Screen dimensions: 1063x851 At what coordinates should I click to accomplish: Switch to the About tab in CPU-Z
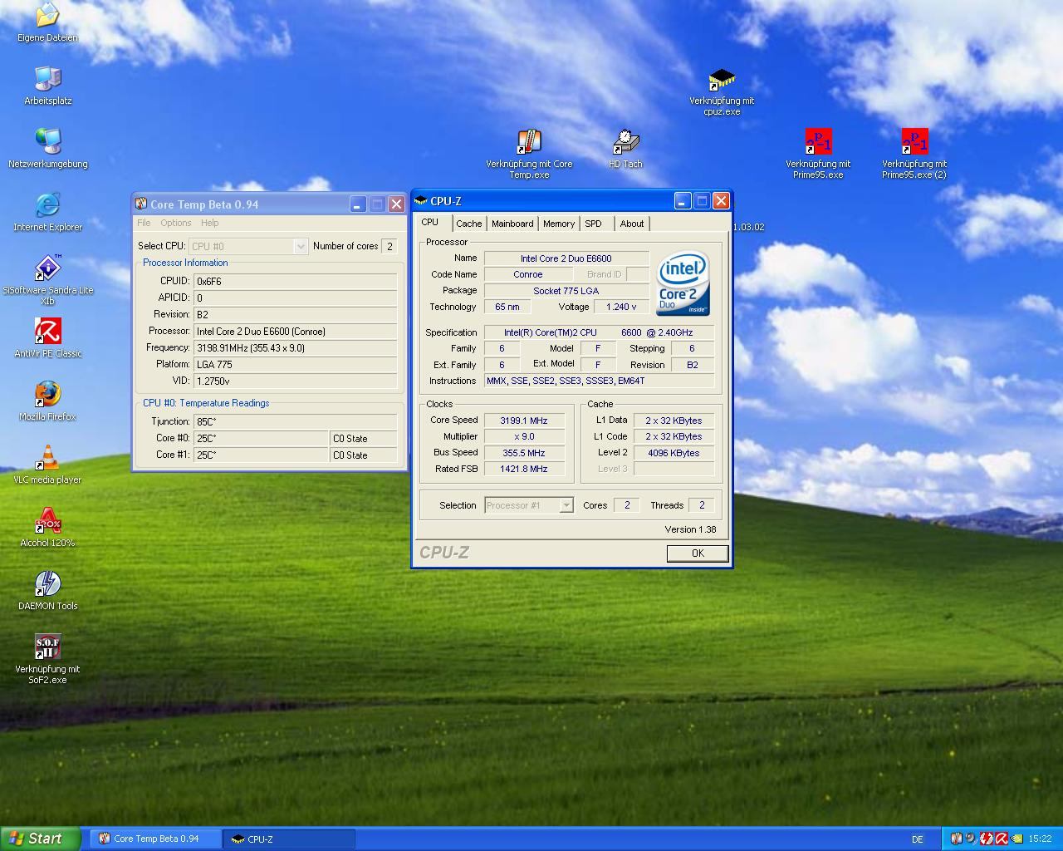click(632, 224)
